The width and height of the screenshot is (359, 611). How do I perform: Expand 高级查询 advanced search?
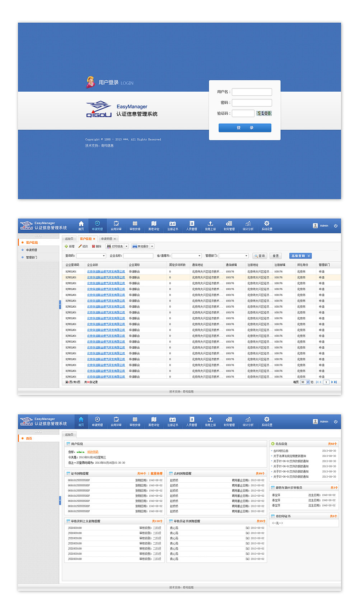pos(300,256)
